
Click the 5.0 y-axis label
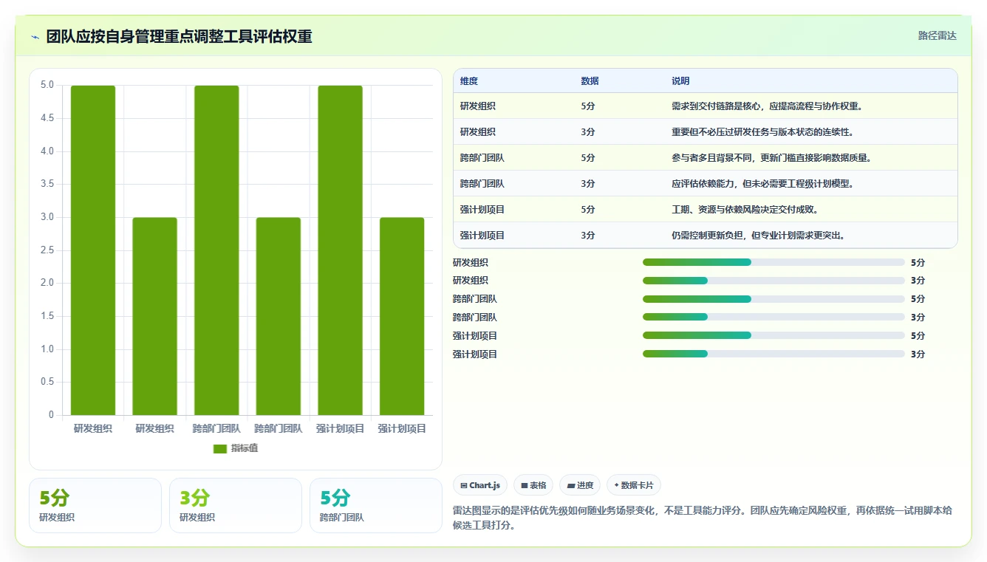pyautogui.click(x=47, y=85)
